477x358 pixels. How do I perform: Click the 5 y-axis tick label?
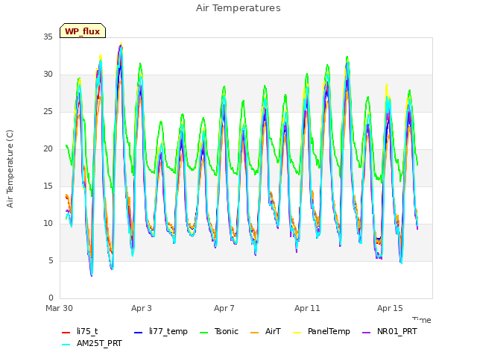pyautogui.click(x=51, y=261)
